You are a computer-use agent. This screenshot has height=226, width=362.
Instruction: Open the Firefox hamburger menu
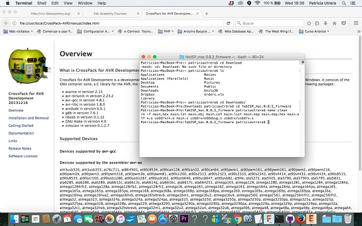point(356,23)
